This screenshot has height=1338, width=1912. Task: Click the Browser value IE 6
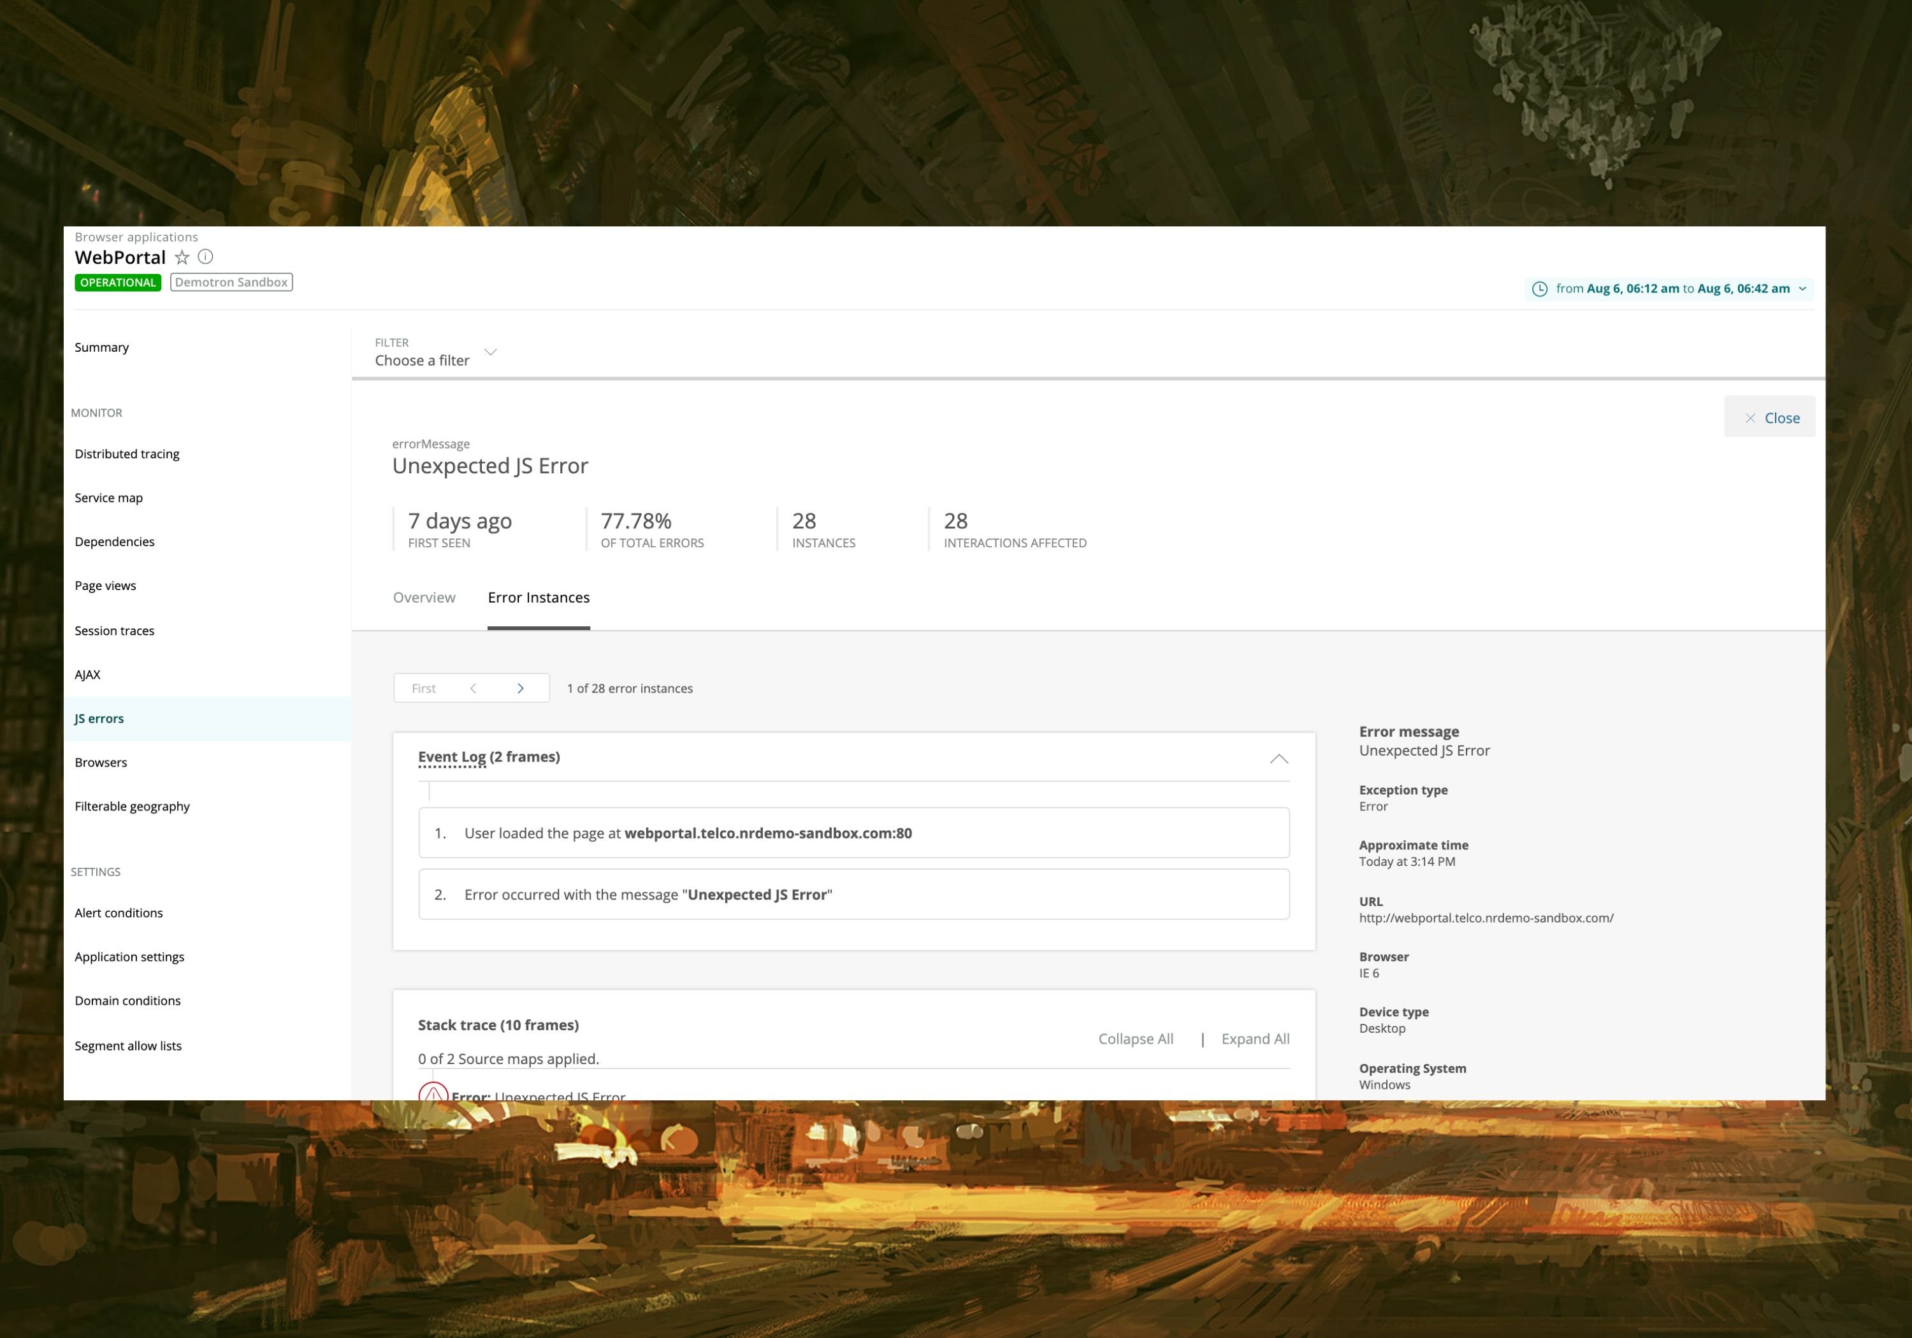pyautogui.click(x=1369, y=974)
